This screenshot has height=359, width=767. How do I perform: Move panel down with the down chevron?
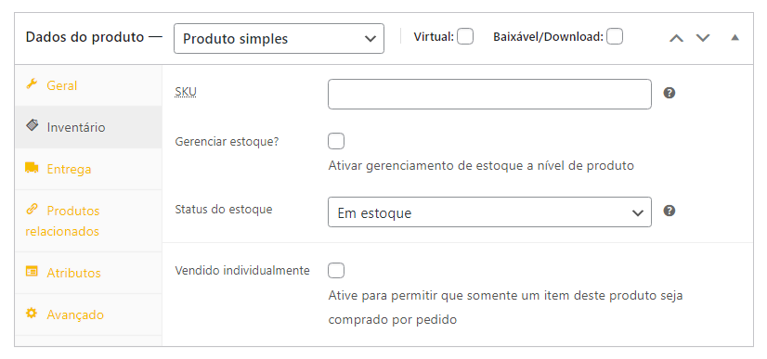click(x=703, y=38)
